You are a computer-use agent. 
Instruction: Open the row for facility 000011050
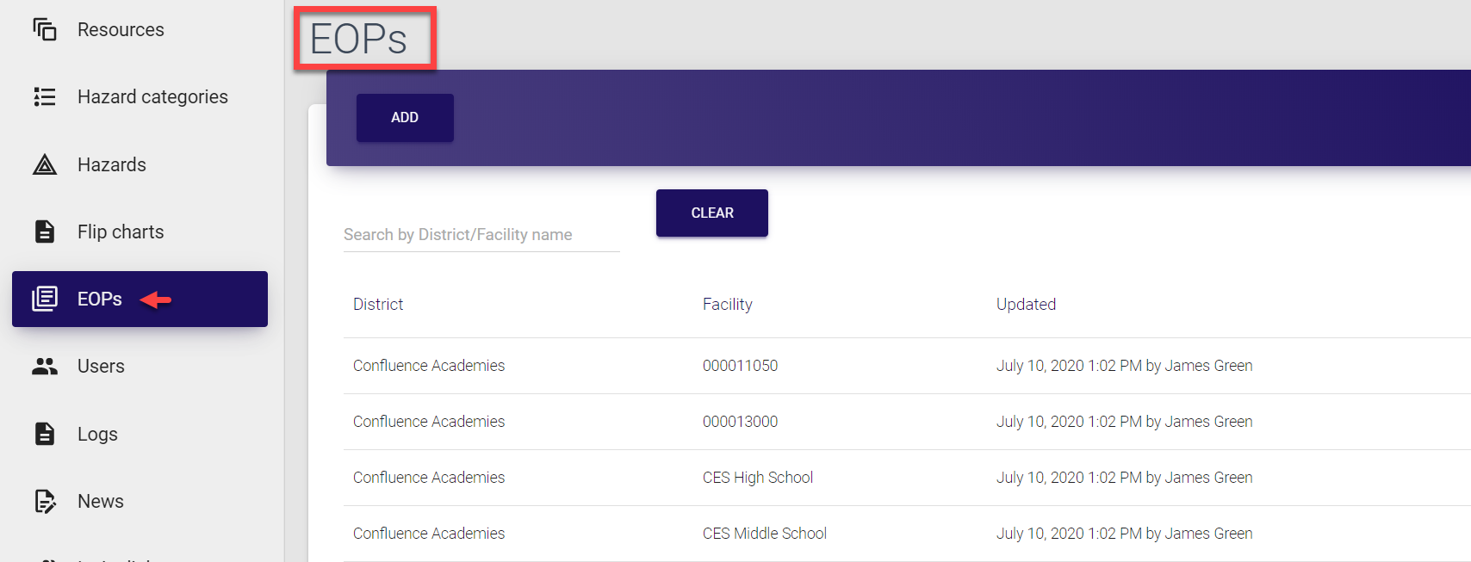(x=740, y=366)
